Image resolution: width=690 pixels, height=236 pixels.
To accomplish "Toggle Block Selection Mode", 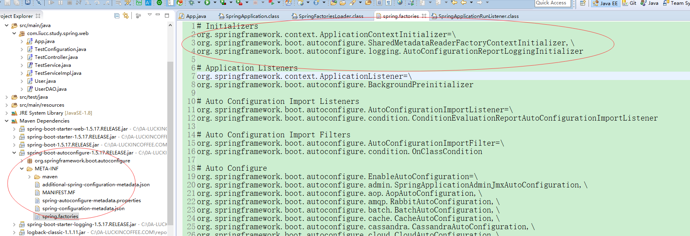I will click(x=379, y=2).
